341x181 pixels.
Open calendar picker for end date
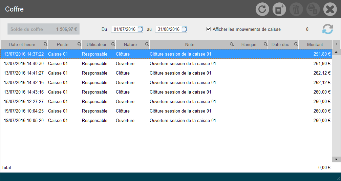pos(184,29)
